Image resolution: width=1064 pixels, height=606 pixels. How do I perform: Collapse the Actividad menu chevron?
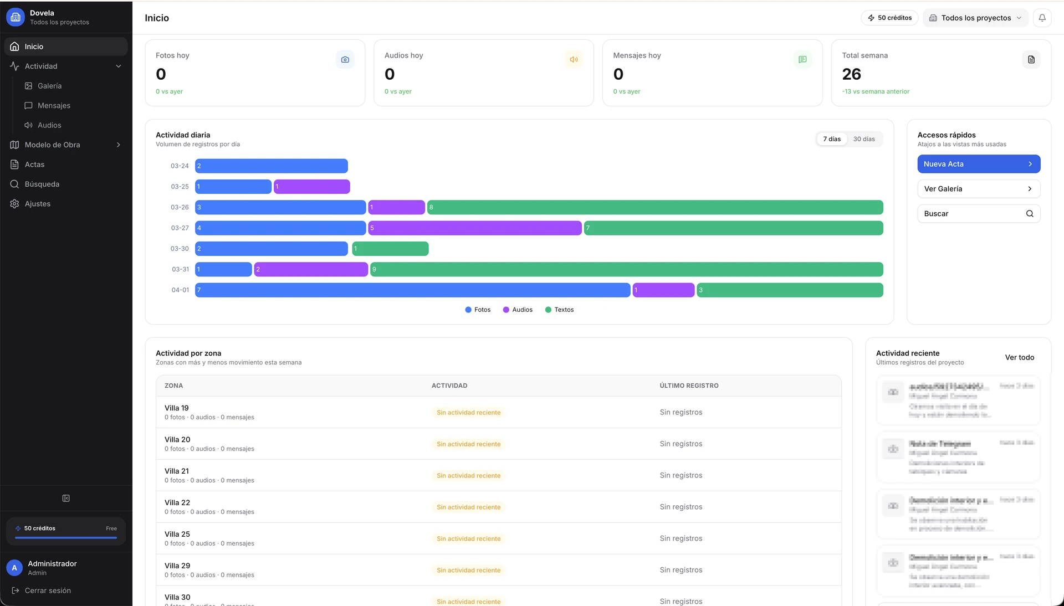118,66
